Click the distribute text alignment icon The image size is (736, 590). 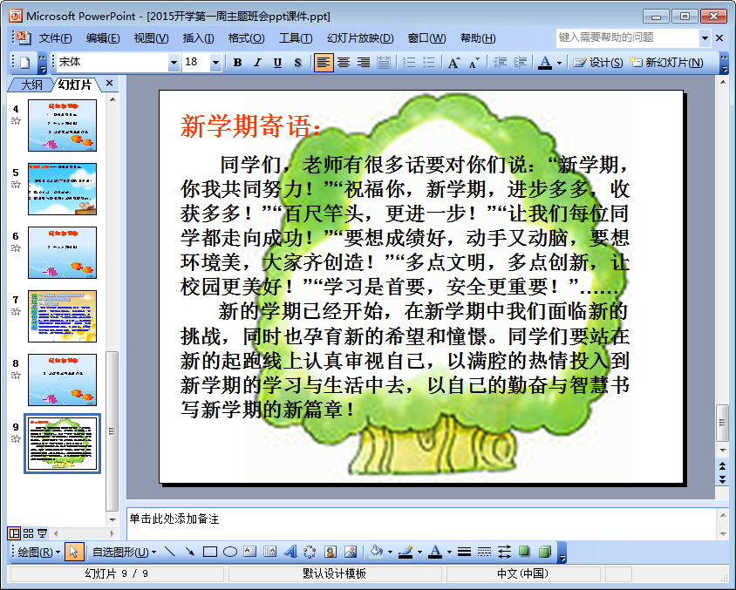tap(384, 63)
